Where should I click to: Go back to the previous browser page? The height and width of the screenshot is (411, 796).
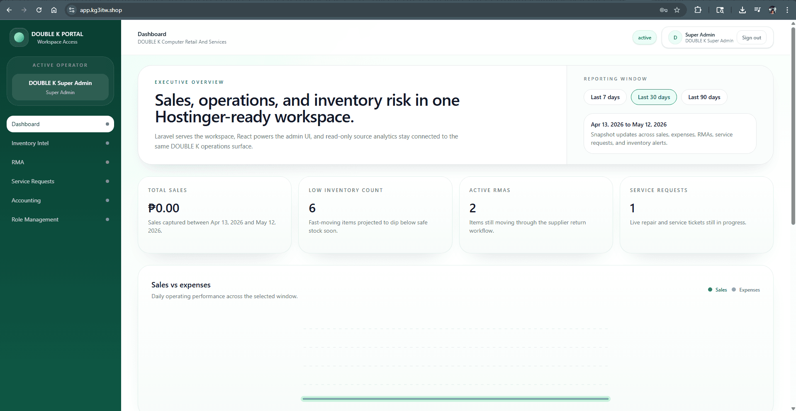[x=9, y=10]
